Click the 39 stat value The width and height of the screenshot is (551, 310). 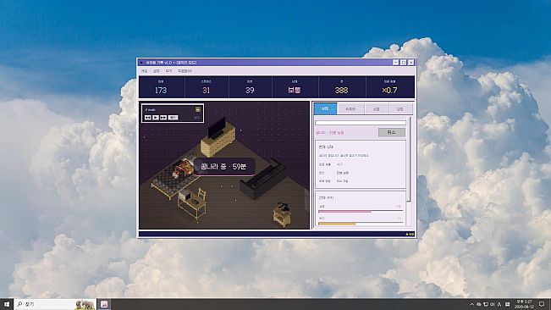click(x=250, y=91)
